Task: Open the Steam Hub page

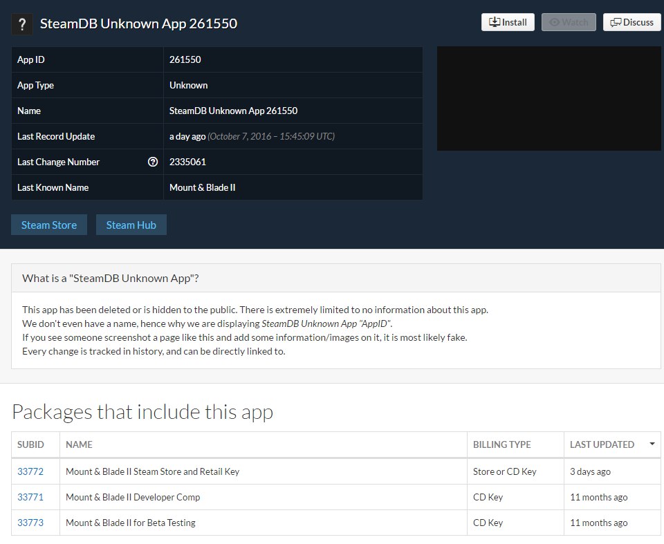Action: click(131, 224)
